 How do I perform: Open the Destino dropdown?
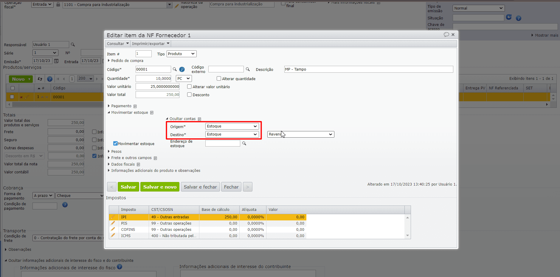tap(232, 134)
